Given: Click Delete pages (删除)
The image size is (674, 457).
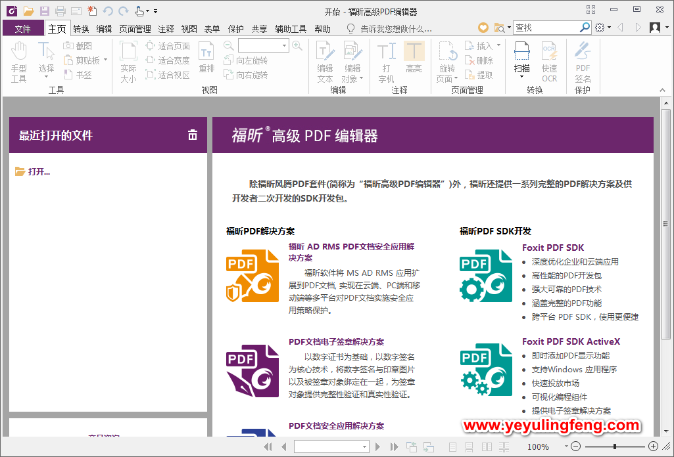Looking at the screenshot, I should [479, 60].
